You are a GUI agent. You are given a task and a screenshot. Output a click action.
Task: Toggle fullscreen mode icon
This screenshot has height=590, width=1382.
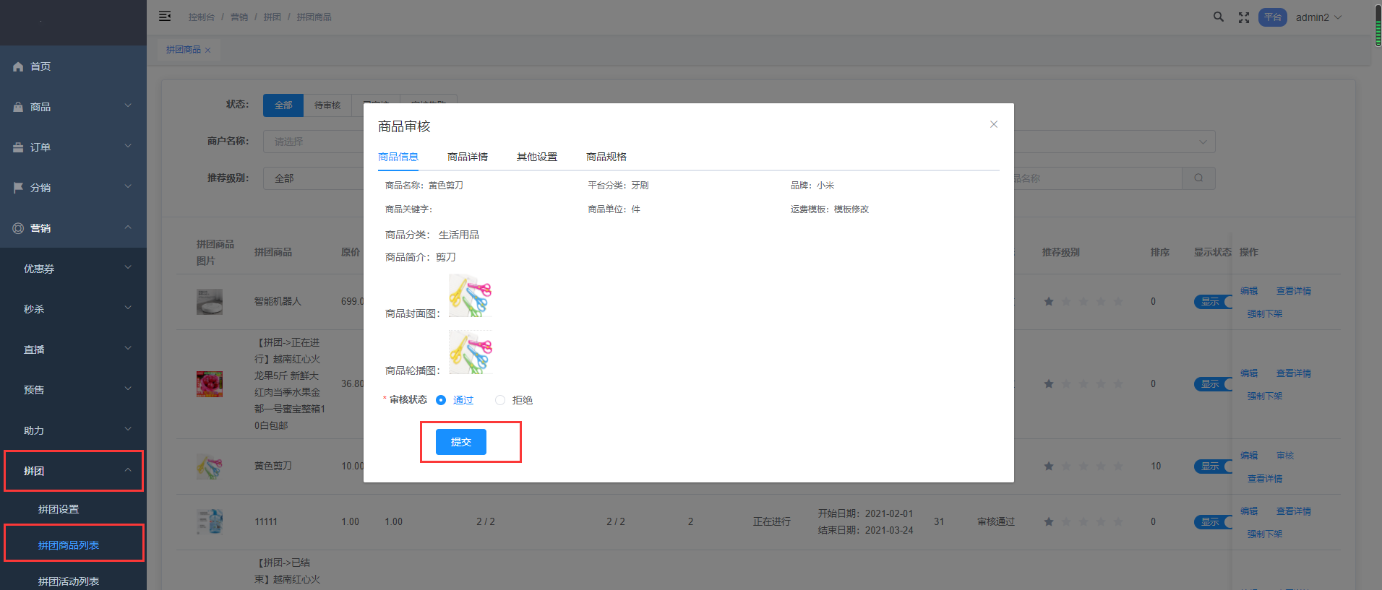(1244, 17)
